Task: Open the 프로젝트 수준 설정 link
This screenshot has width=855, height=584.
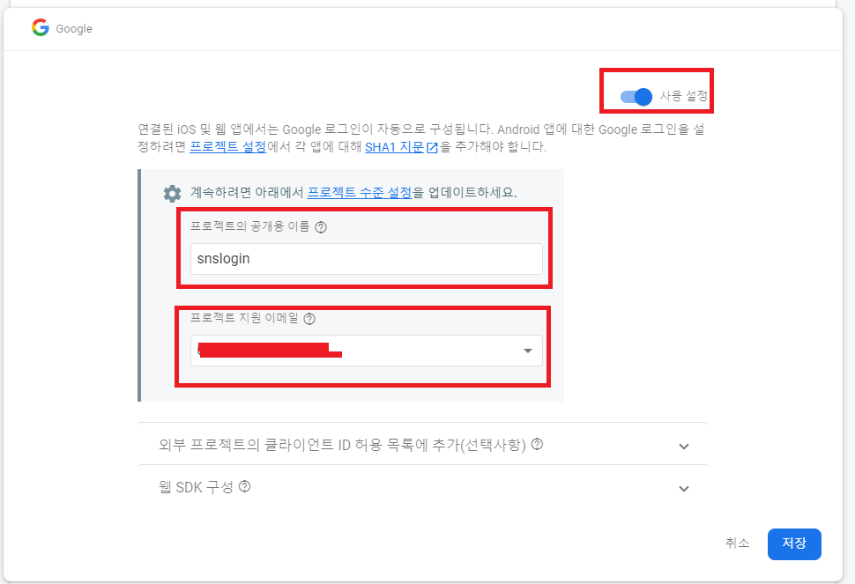Action: 360,192
